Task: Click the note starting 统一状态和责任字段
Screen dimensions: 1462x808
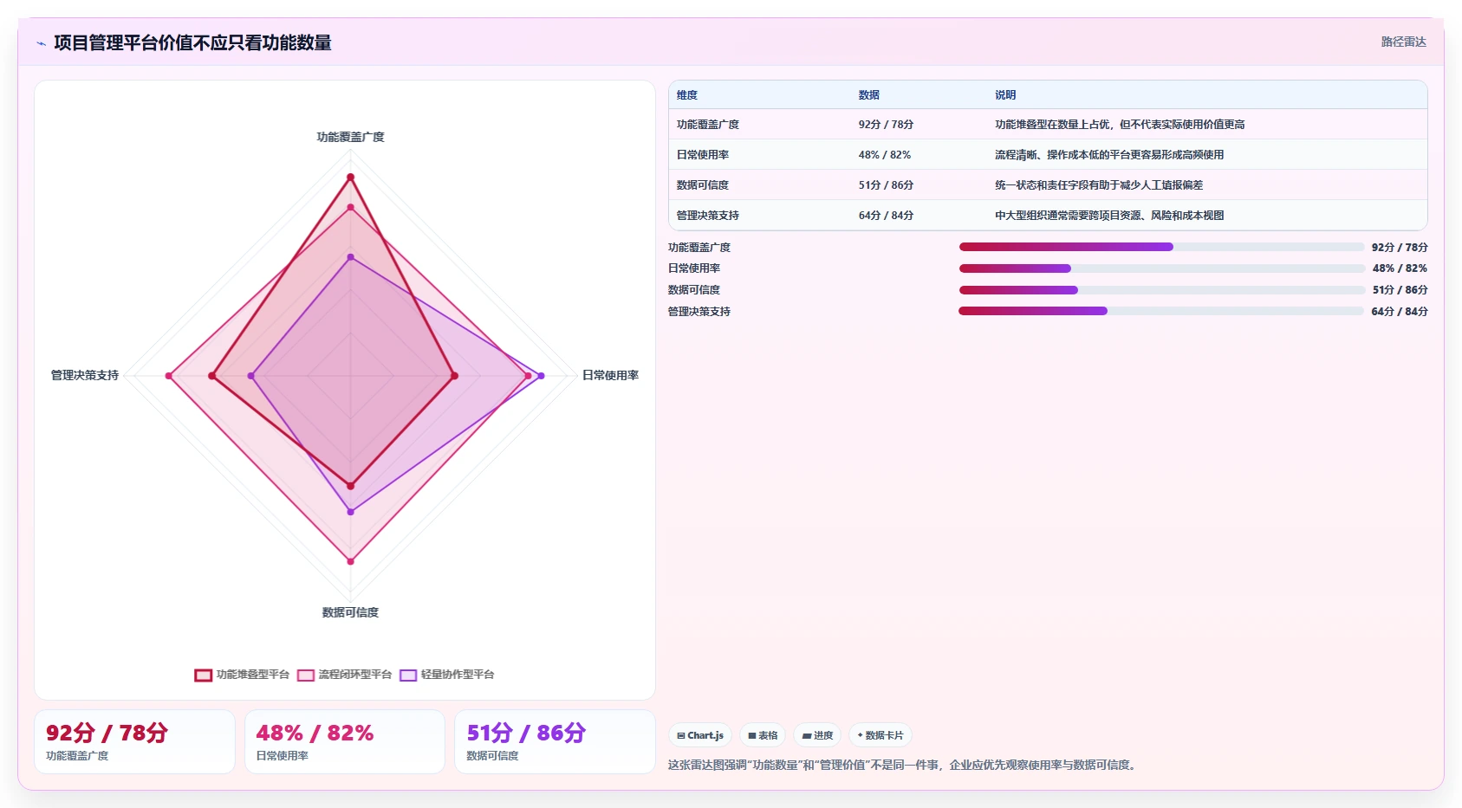Action: pos(1099,185)
